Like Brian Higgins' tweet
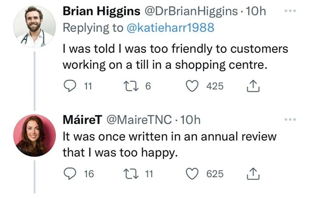Viewport: 311px width, 199px height. point(192,86)
